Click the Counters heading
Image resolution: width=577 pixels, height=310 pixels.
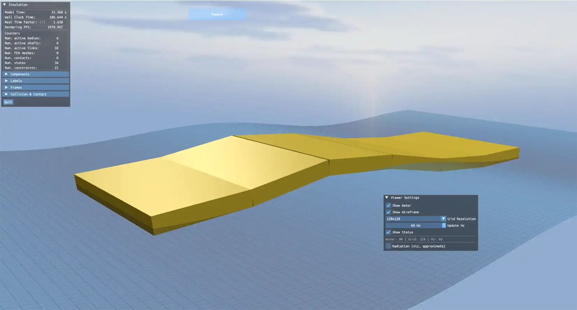pos(12,33)
